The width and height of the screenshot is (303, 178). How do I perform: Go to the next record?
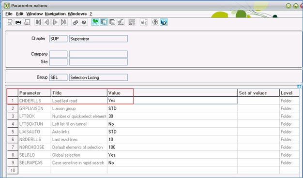click(55, 22)
